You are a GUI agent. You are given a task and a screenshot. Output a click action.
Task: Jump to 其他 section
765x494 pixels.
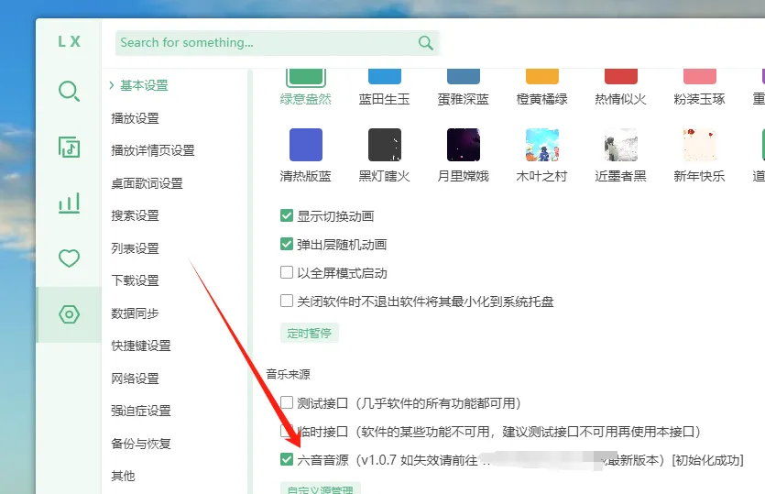click(123, 476)
